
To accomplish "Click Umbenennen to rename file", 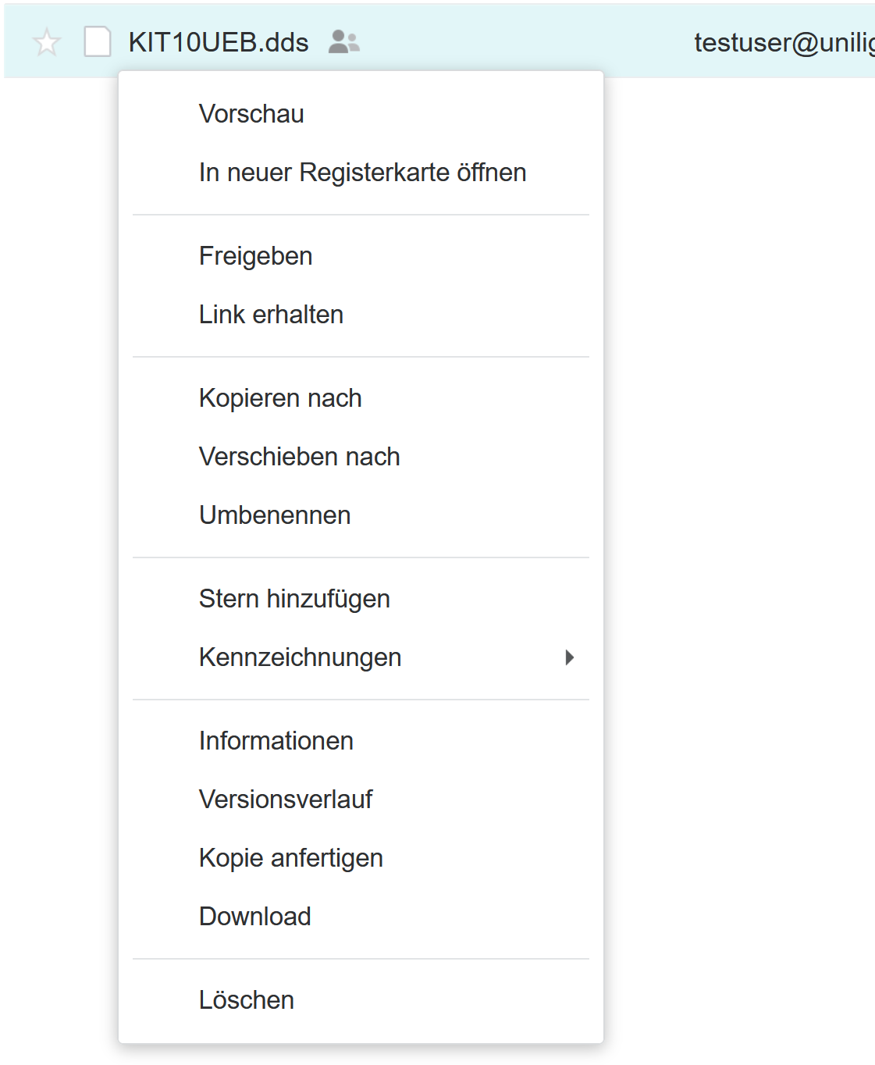I will click(x=275, y=515).
